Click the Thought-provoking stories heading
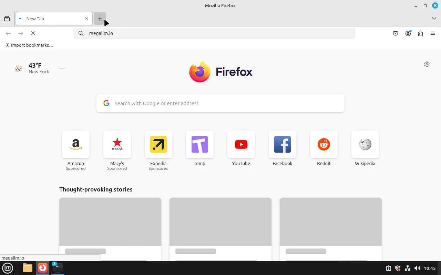This screenshot has width=441, height=275. (x=96, y=189)
